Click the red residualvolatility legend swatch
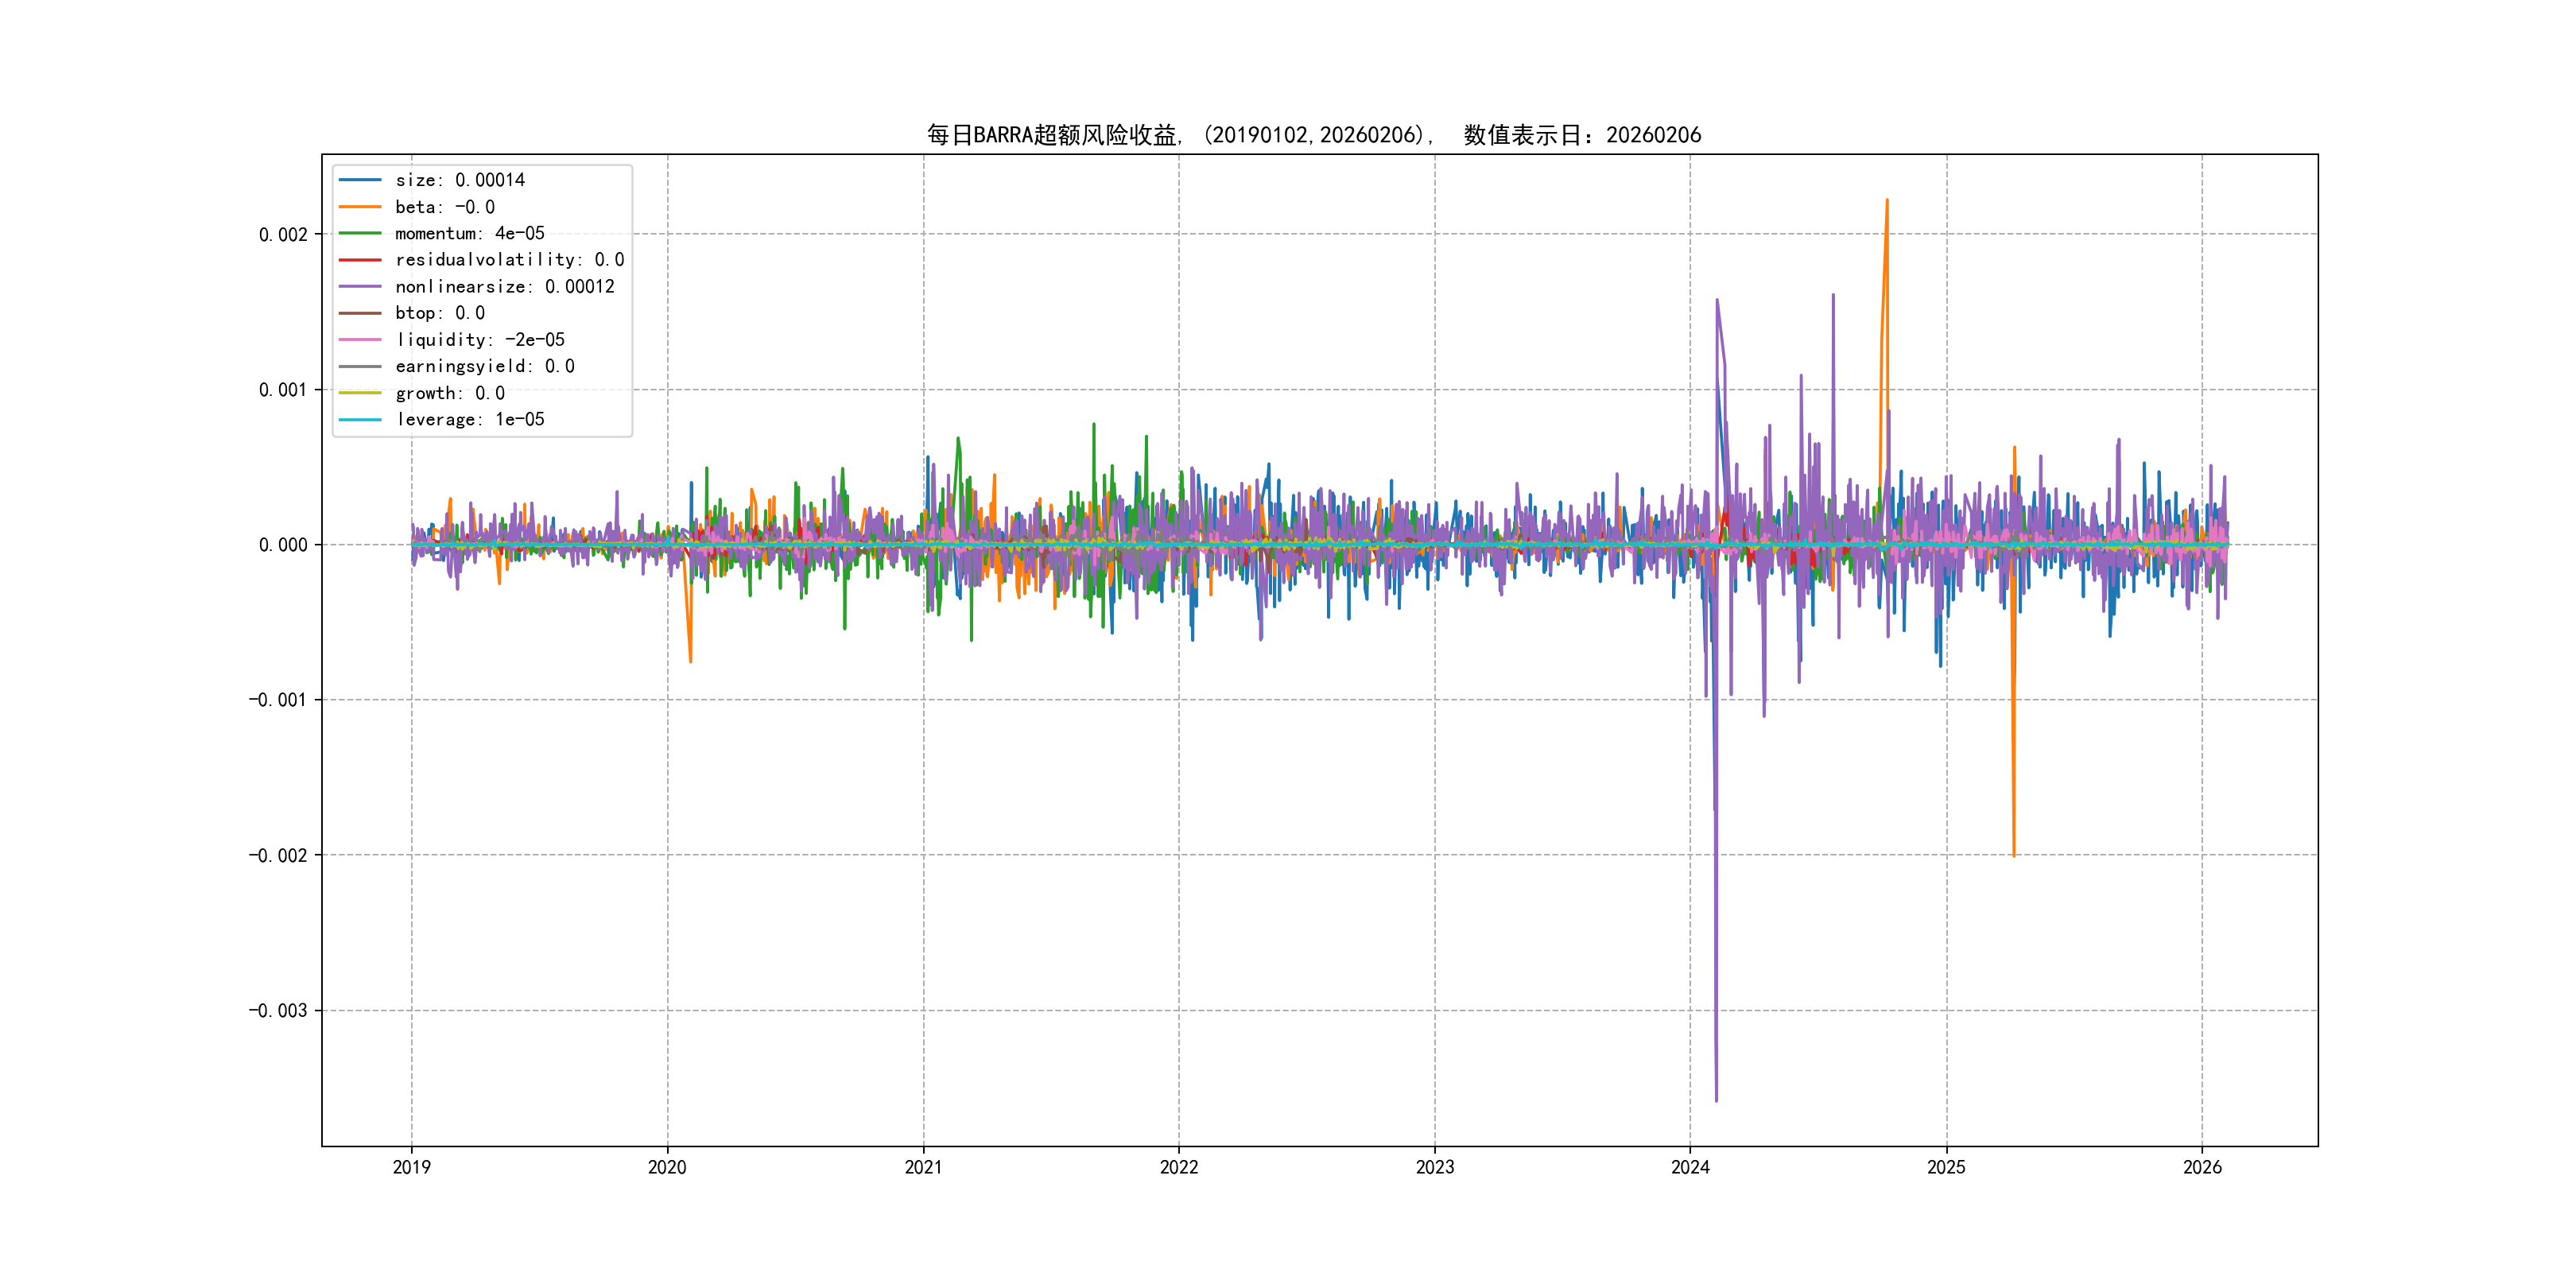The image size is (2576, 1288). coord(360,260)
